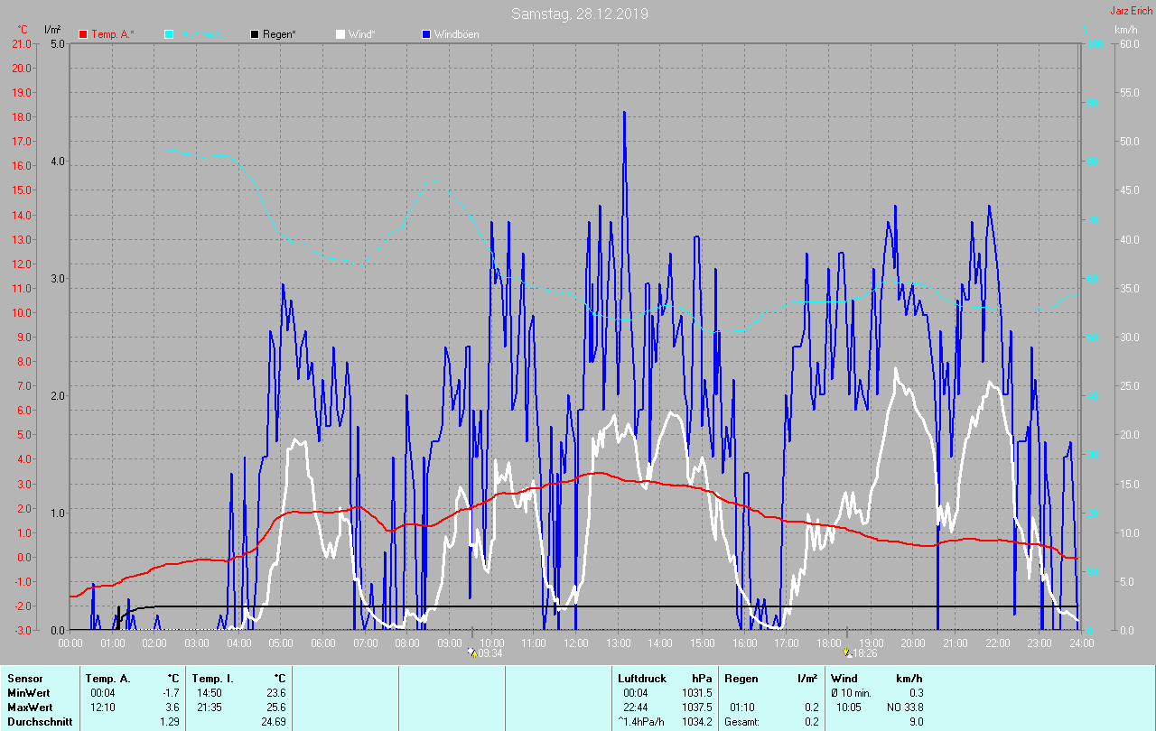This screenshot has height=731, width=1156.
Task: Click the '21:35' indoor maximum time
Action: pyautogui.click(x=210, y=707)
